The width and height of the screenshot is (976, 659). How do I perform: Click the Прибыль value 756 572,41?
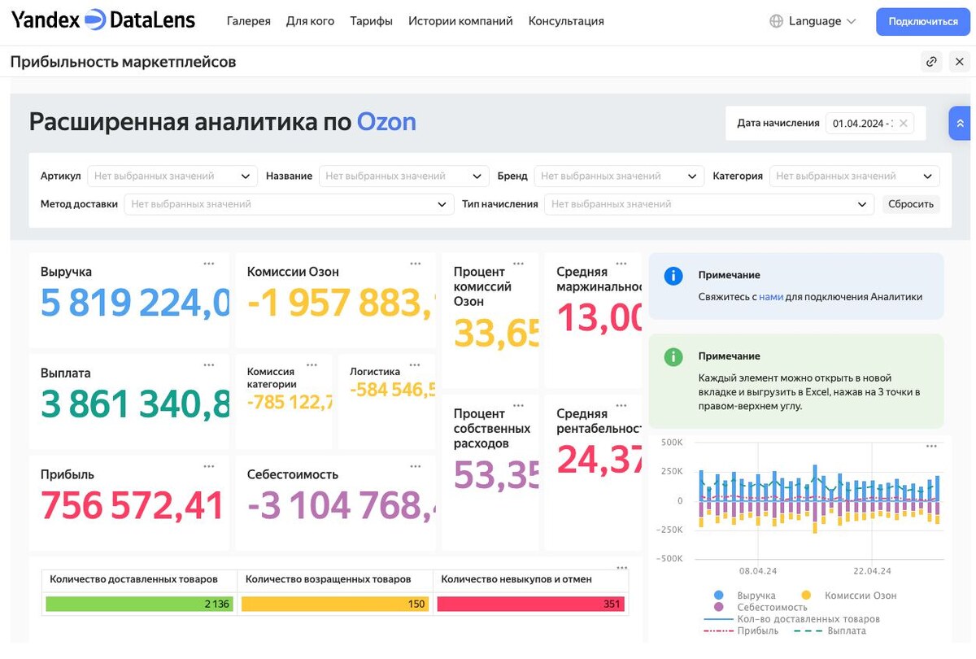(x=132, y=505)
